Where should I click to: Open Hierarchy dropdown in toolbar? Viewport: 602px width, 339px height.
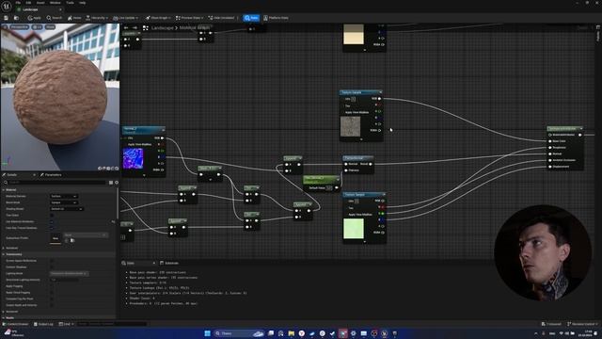[97, 18]
